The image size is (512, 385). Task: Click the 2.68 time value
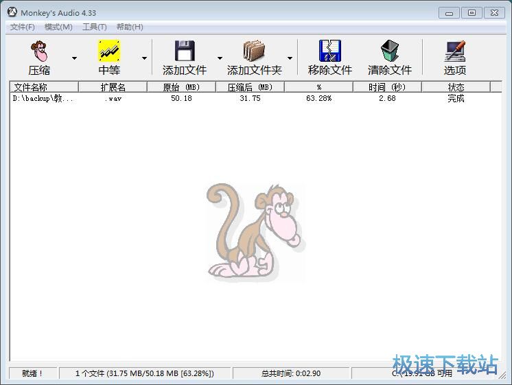(x=387, y=98)
